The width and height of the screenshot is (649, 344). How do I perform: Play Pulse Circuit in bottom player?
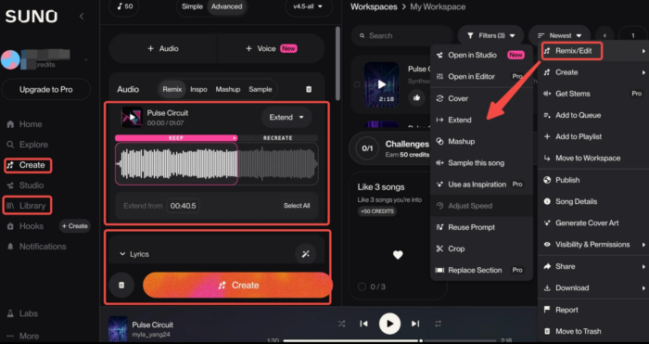coord(389,324)
